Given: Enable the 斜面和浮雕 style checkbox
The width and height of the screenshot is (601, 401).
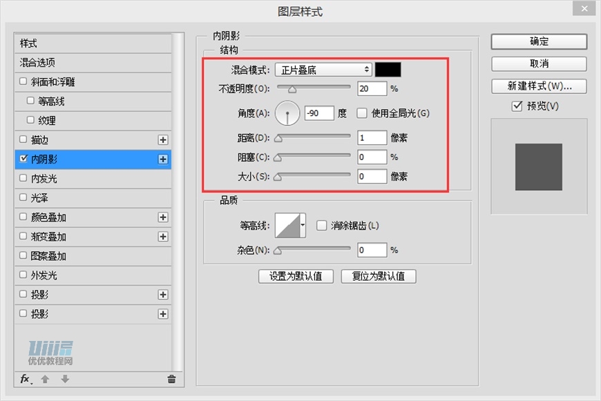Looking at the screenshot, I should (23, 81).
